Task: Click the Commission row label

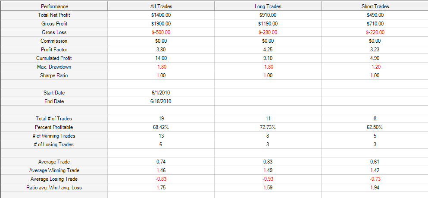Action: tap(54, 41)
